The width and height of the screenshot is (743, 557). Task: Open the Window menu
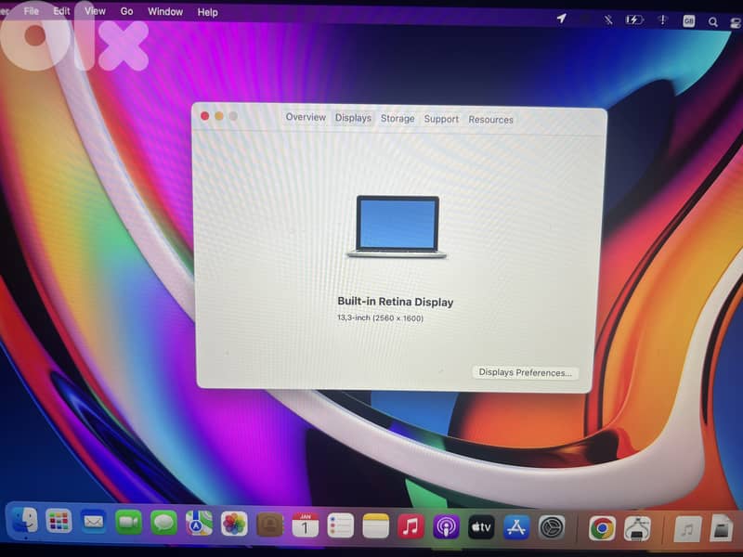pyautogui.click(x=165, y=12)
